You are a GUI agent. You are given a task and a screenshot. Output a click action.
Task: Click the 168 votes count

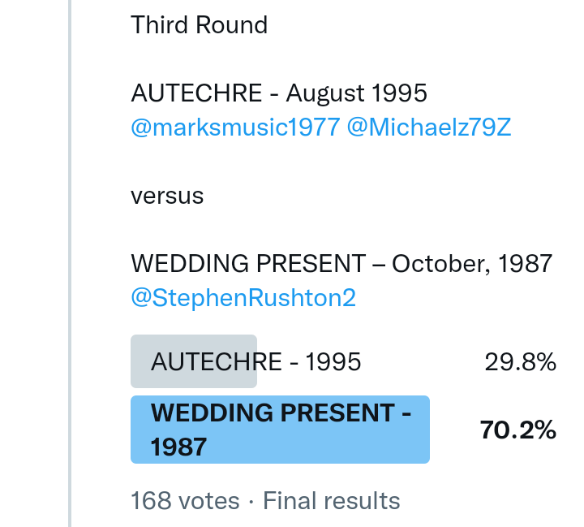185,501
